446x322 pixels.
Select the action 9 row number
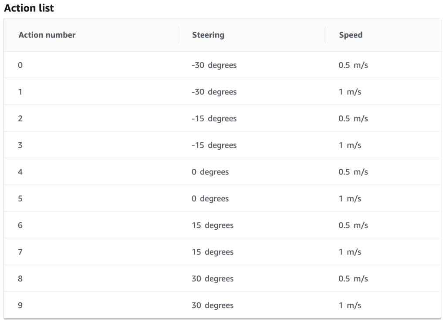click(20, 305)
